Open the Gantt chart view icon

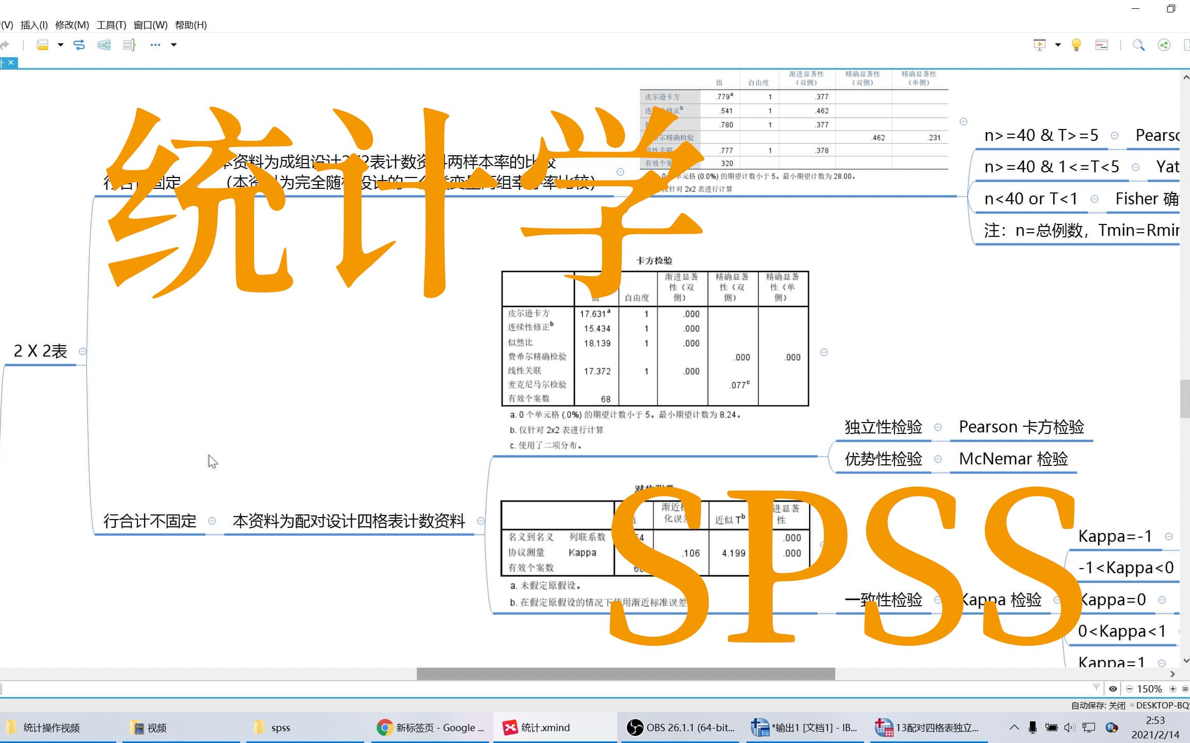point(1101,45)
